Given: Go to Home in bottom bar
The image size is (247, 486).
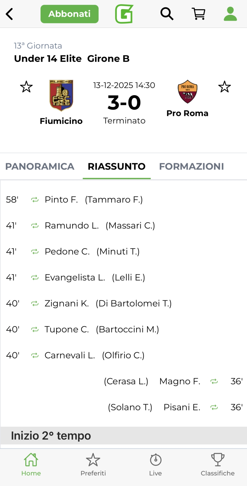Looking at the screenshot, I should pyautogui.click(x=31, y=464).
